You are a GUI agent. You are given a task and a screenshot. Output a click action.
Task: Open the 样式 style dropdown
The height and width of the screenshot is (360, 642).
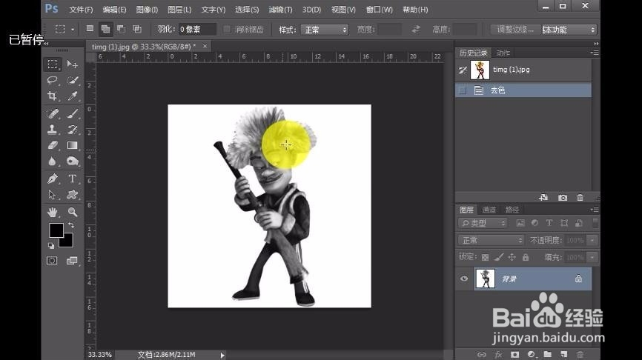(x=325, y=30)
